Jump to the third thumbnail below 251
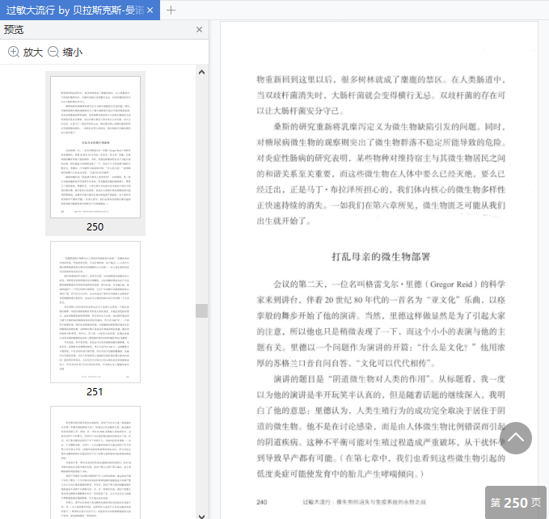The height and width of the screenshot is (519, 549). point(95,461)
